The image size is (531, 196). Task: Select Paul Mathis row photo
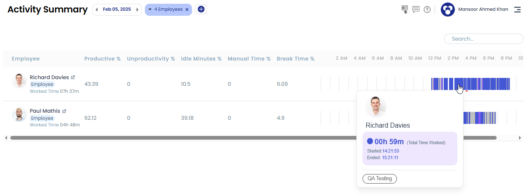tap(19, 114)
